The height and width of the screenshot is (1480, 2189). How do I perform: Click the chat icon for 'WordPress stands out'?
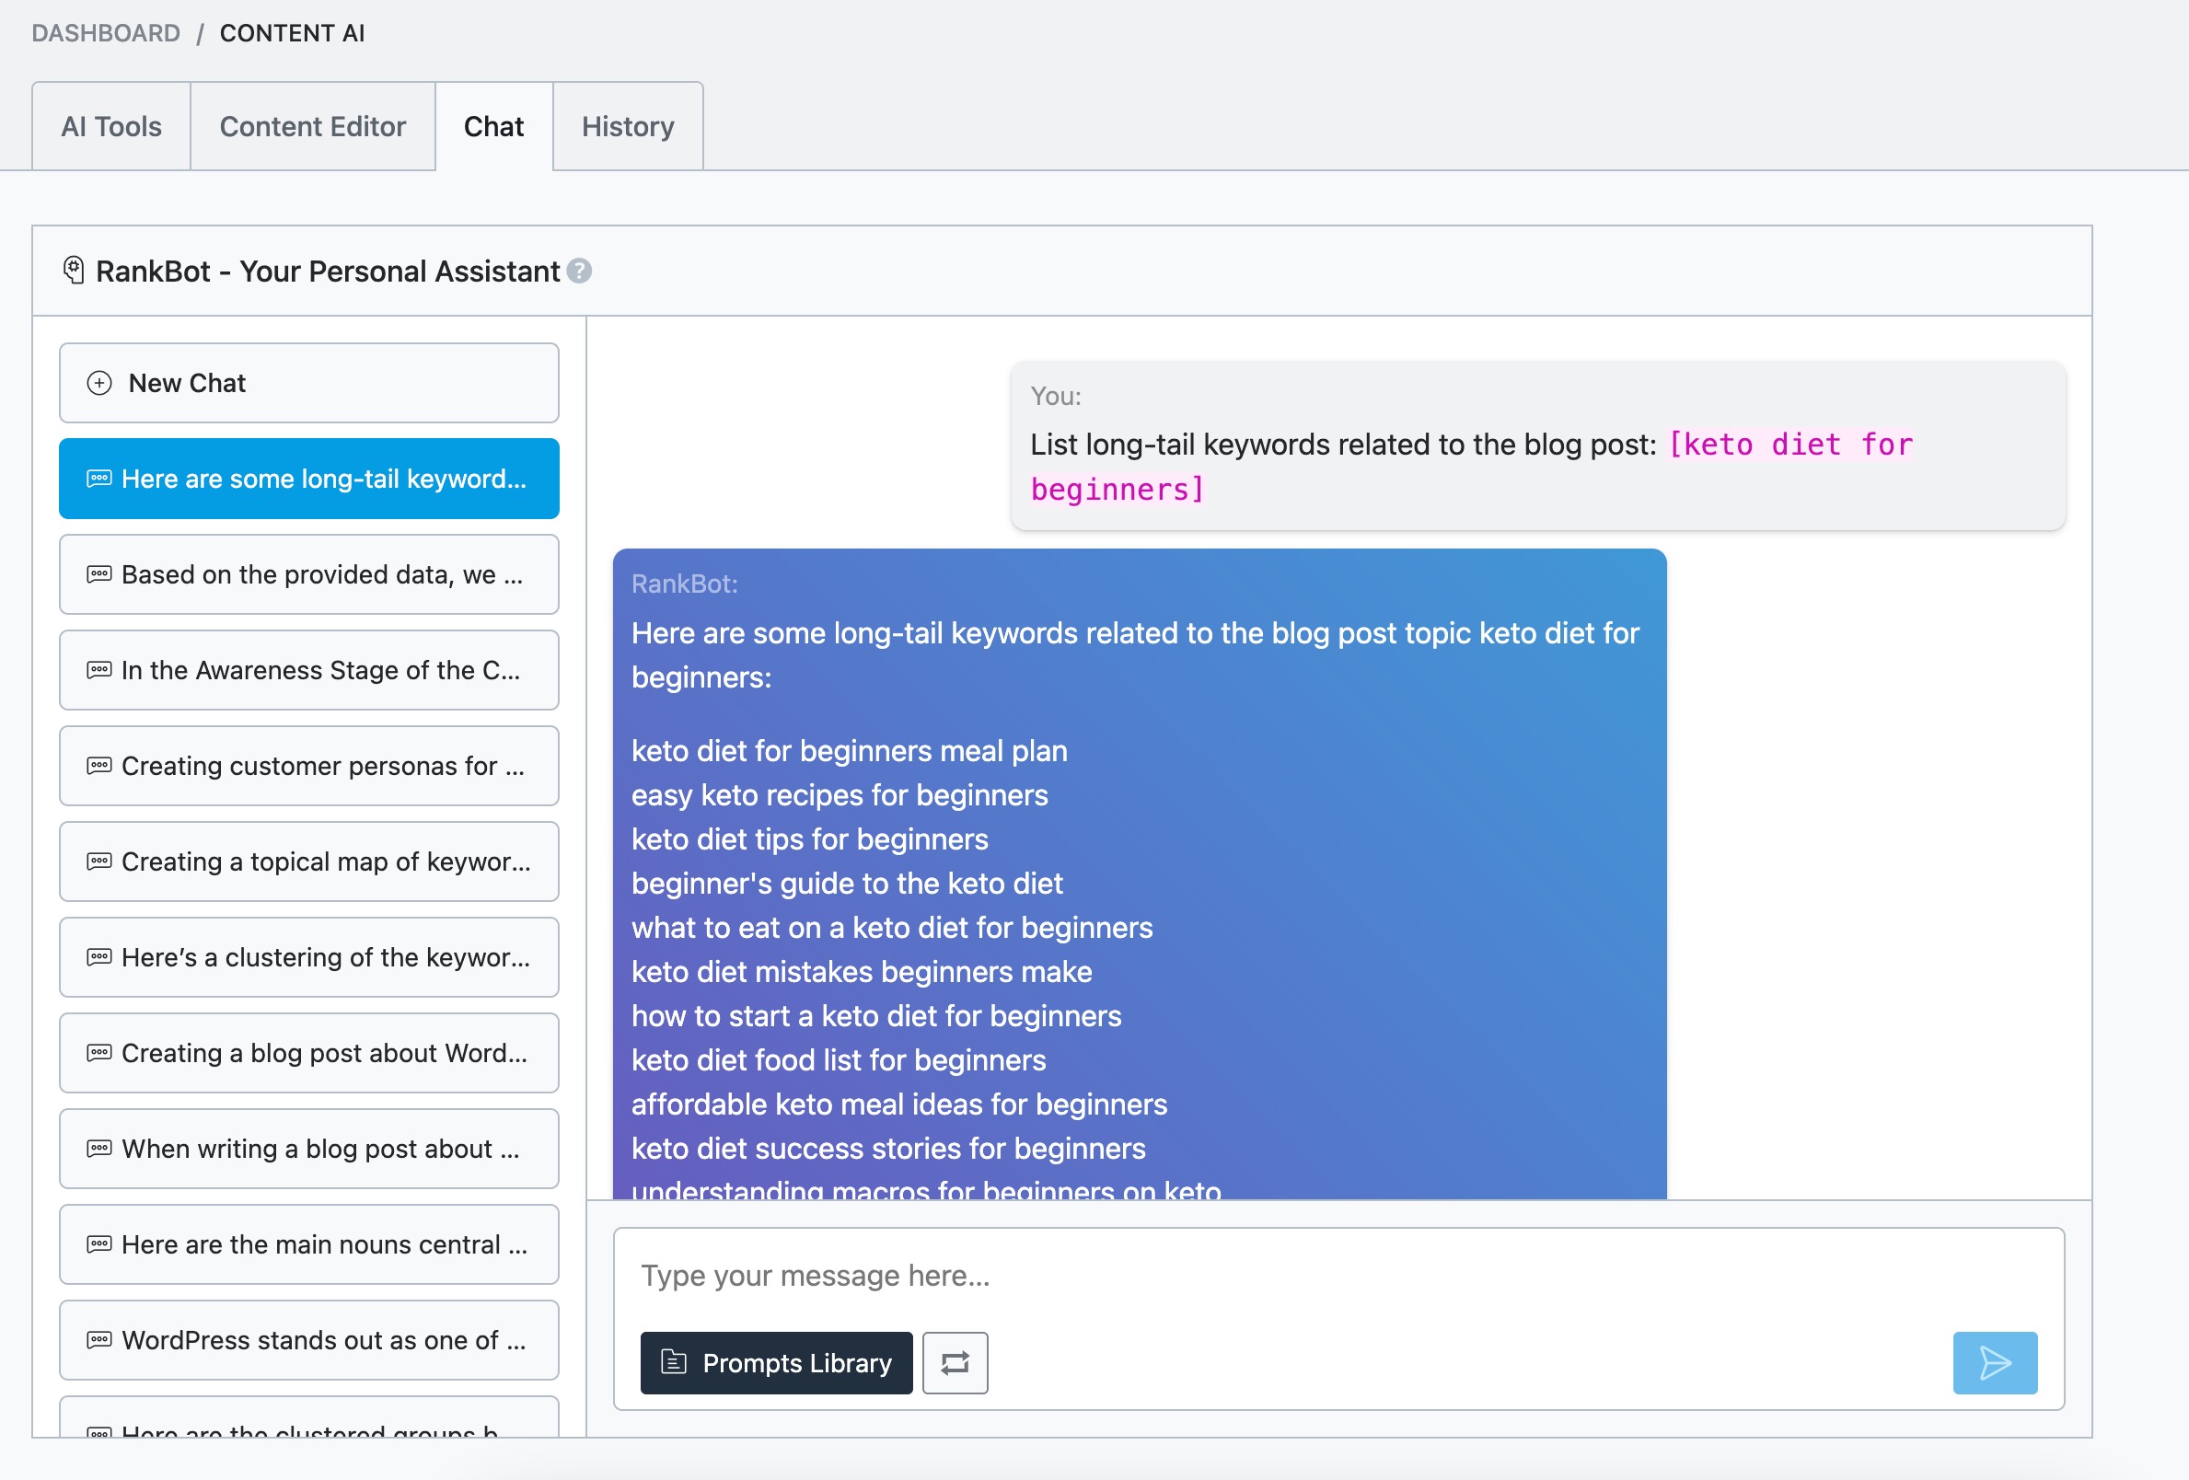[98, 1339]
